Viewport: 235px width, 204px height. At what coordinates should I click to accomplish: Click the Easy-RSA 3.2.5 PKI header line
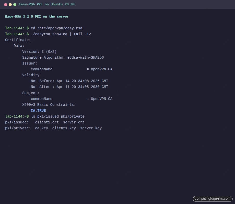[37, 16]
